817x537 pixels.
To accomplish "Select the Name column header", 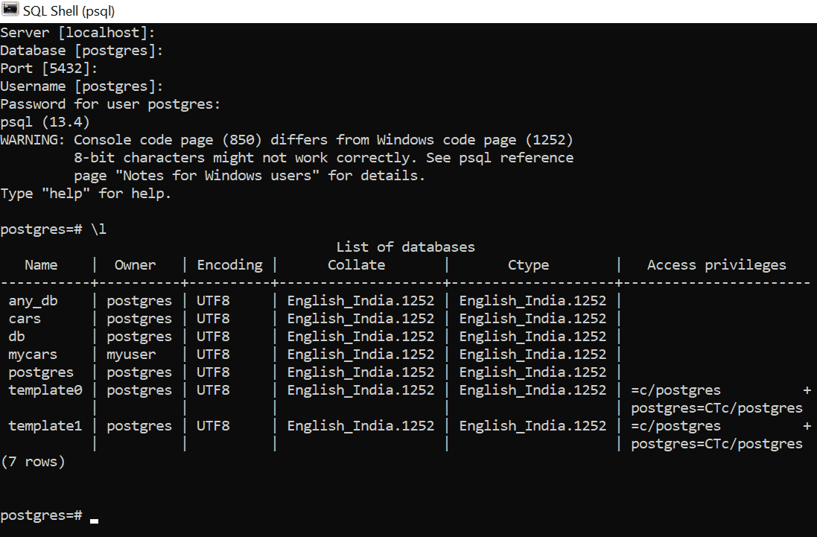I will point(41,264).
